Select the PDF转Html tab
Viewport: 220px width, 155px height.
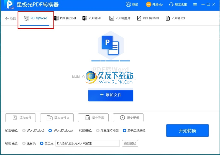tap(148, 18)
